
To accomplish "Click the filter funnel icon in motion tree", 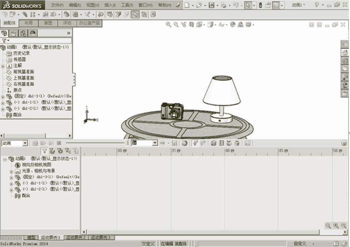I will tap(45, 151).
